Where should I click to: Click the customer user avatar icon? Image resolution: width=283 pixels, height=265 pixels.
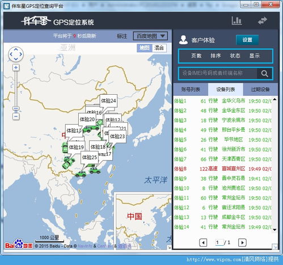tap(183, 40)
